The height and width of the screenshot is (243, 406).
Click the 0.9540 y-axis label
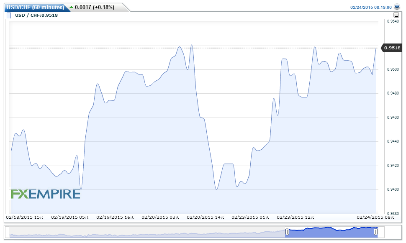(393, 21)
